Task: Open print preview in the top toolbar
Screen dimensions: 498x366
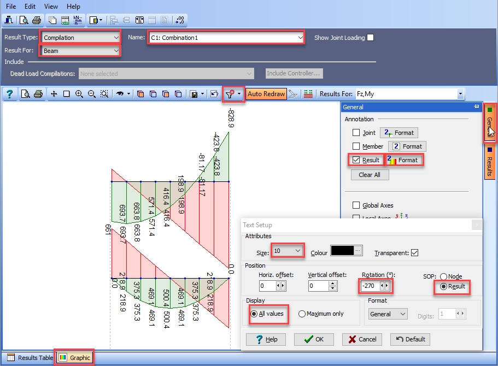Action: click(24, 20)
